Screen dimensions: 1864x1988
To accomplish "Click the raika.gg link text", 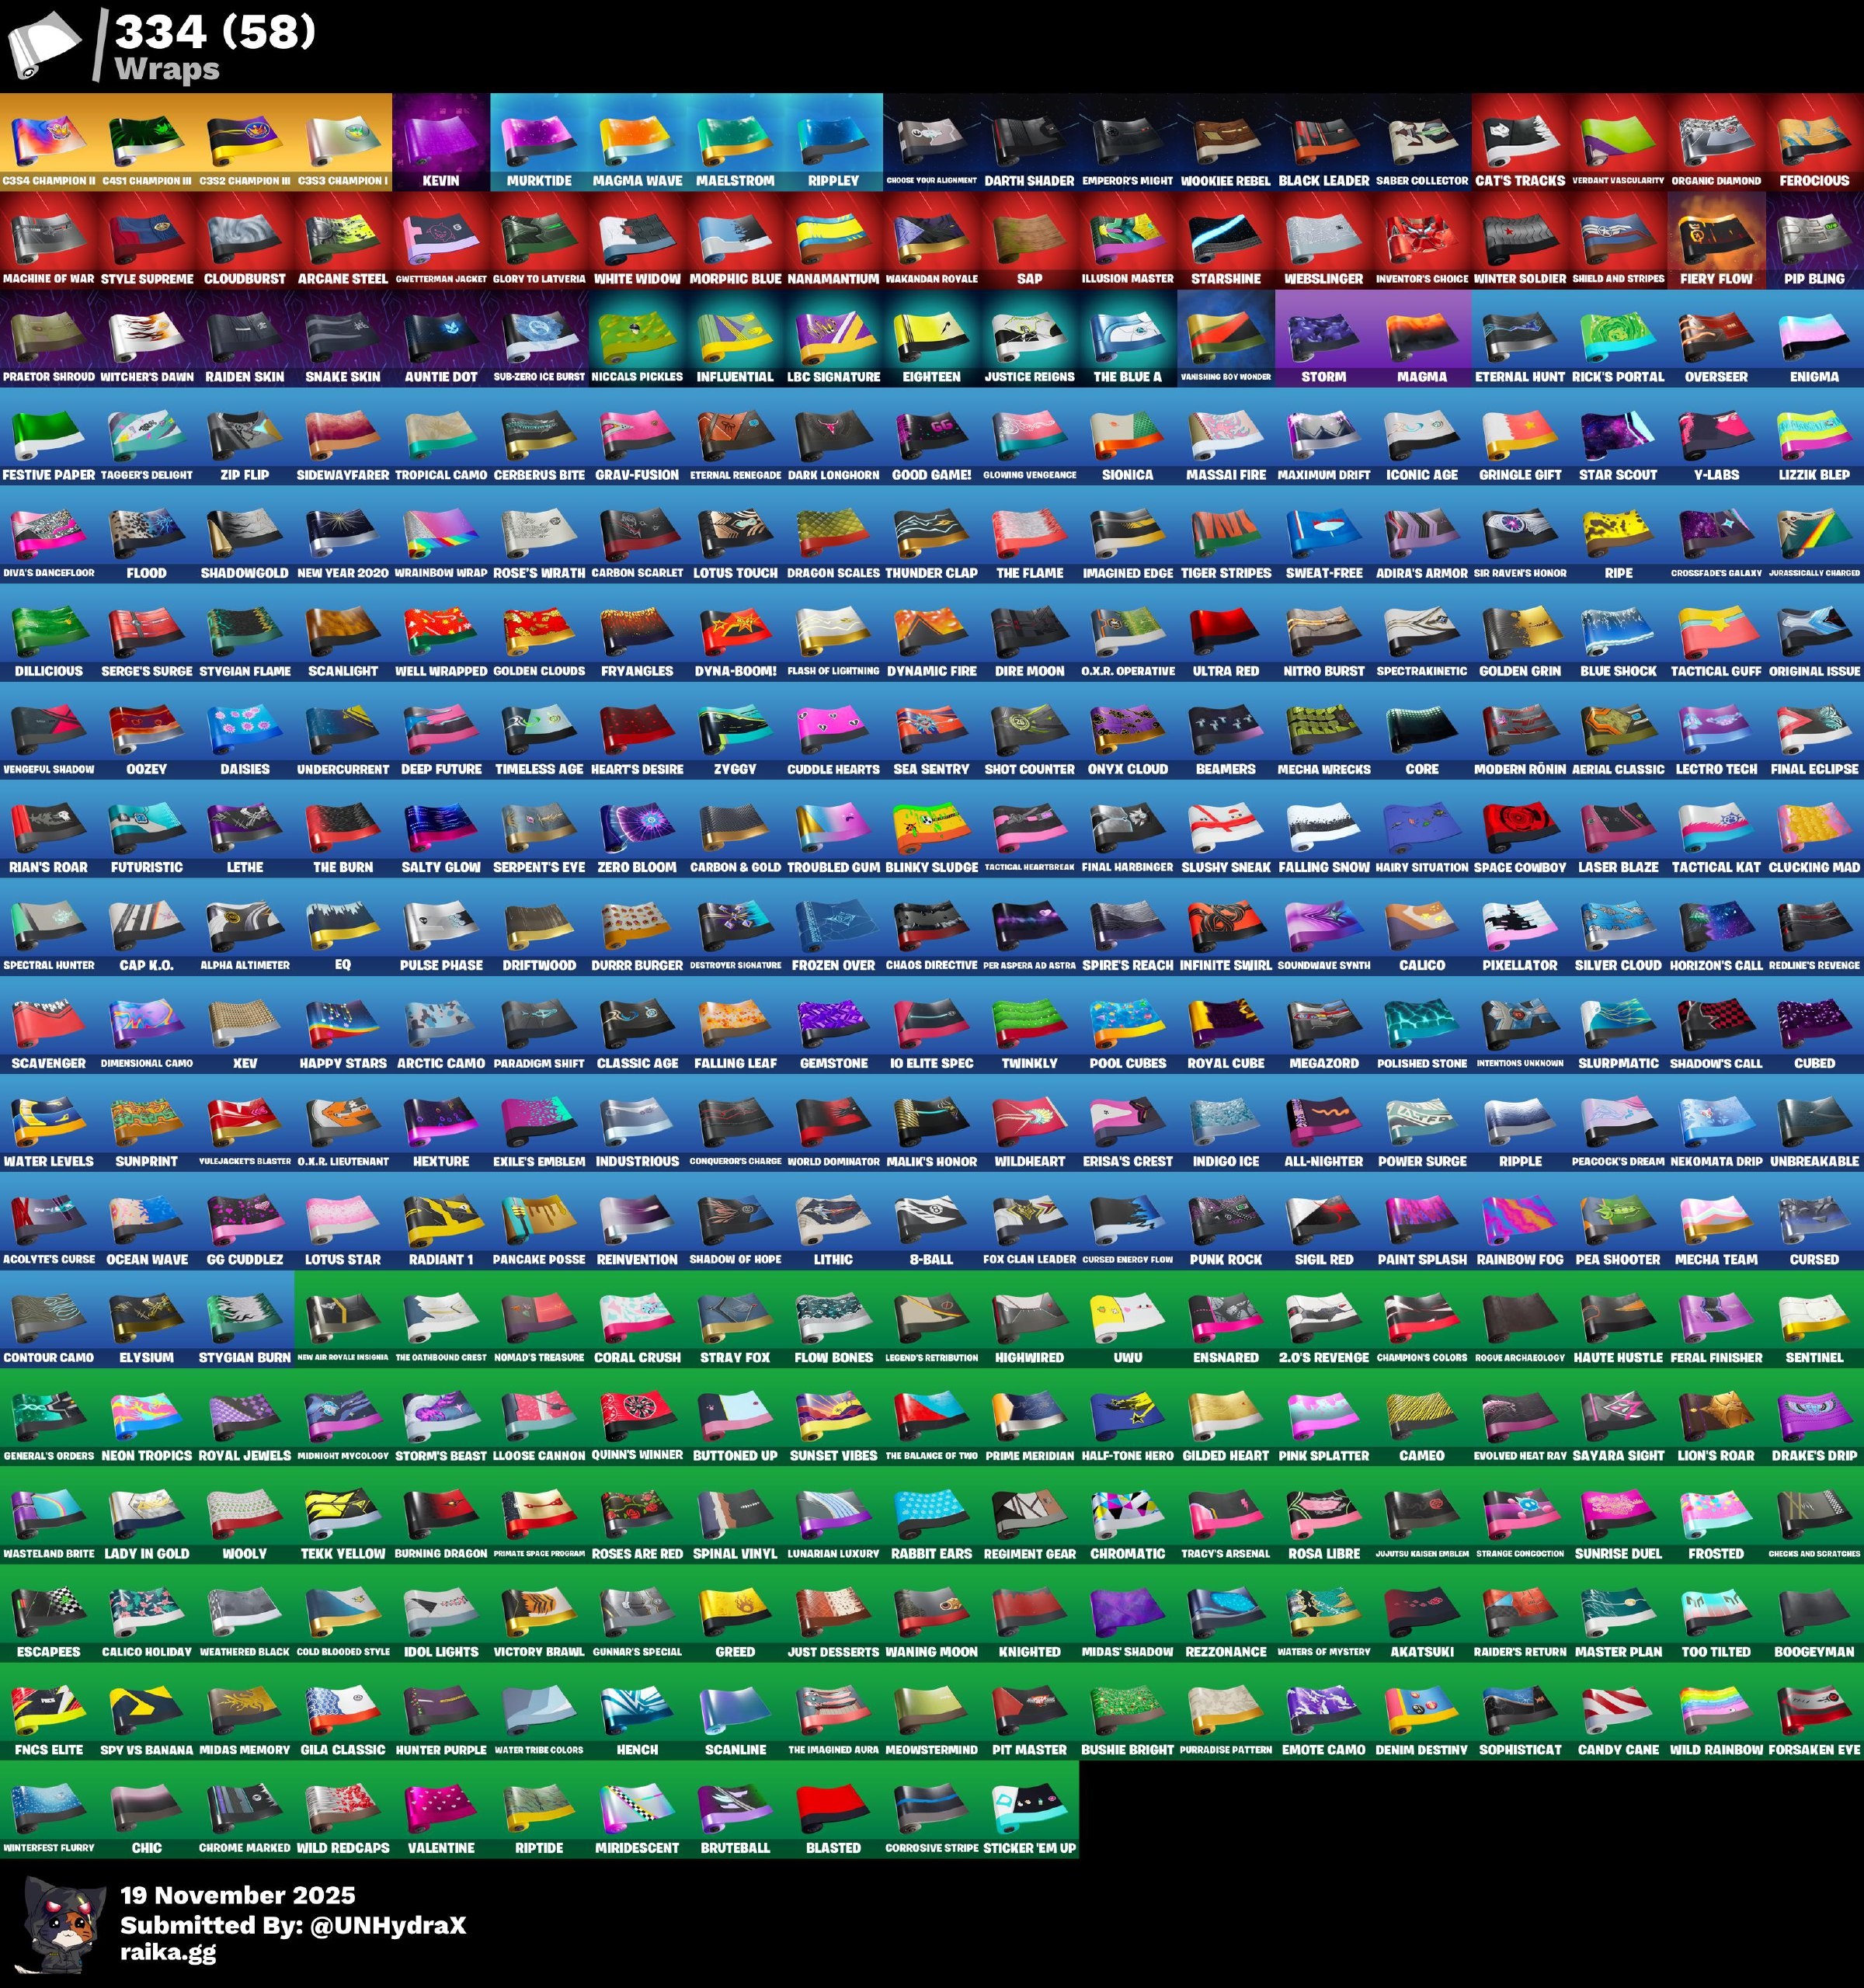I will point(168,1951).
